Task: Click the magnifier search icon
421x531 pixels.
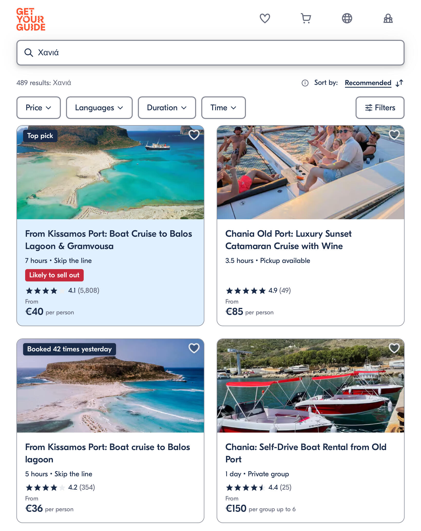Action: click(x=28, y=53)
